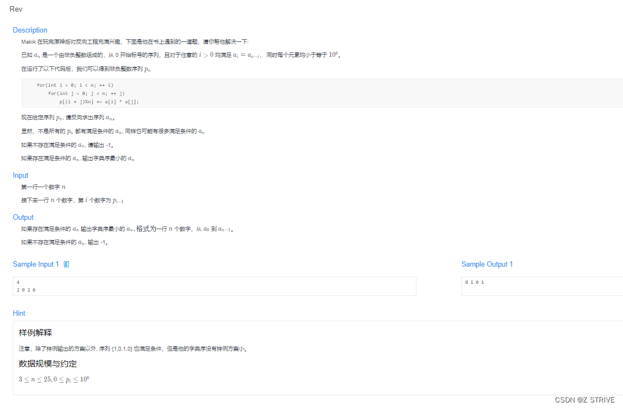Click the Input section heading
Image resolution: width=623 pixels, height=408 pixels.
click(20, 175)
